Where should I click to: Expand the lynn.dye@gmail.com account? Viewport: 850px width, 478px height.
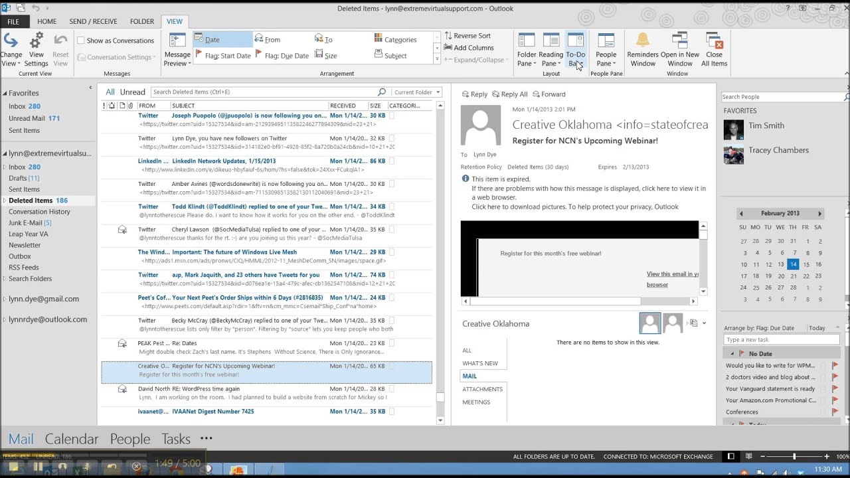(5, 299)
